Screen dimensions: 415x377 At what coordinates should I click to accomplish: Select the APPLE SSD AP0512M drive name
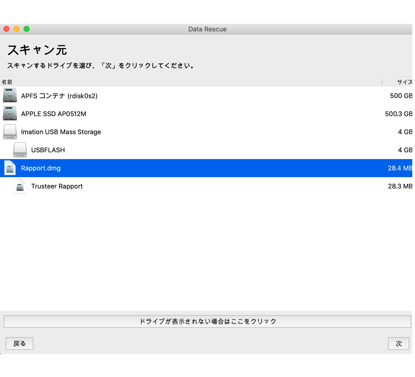click(x=54, y=114)
